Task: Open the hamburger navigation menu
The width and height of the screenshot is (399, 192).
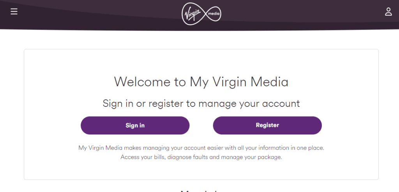Action: [x=14, y=12]
